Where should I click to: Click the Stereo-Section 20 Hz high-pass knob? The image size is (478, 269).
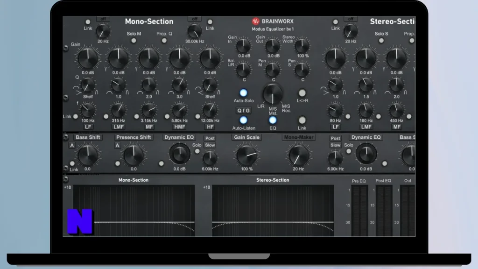point(351,31)
